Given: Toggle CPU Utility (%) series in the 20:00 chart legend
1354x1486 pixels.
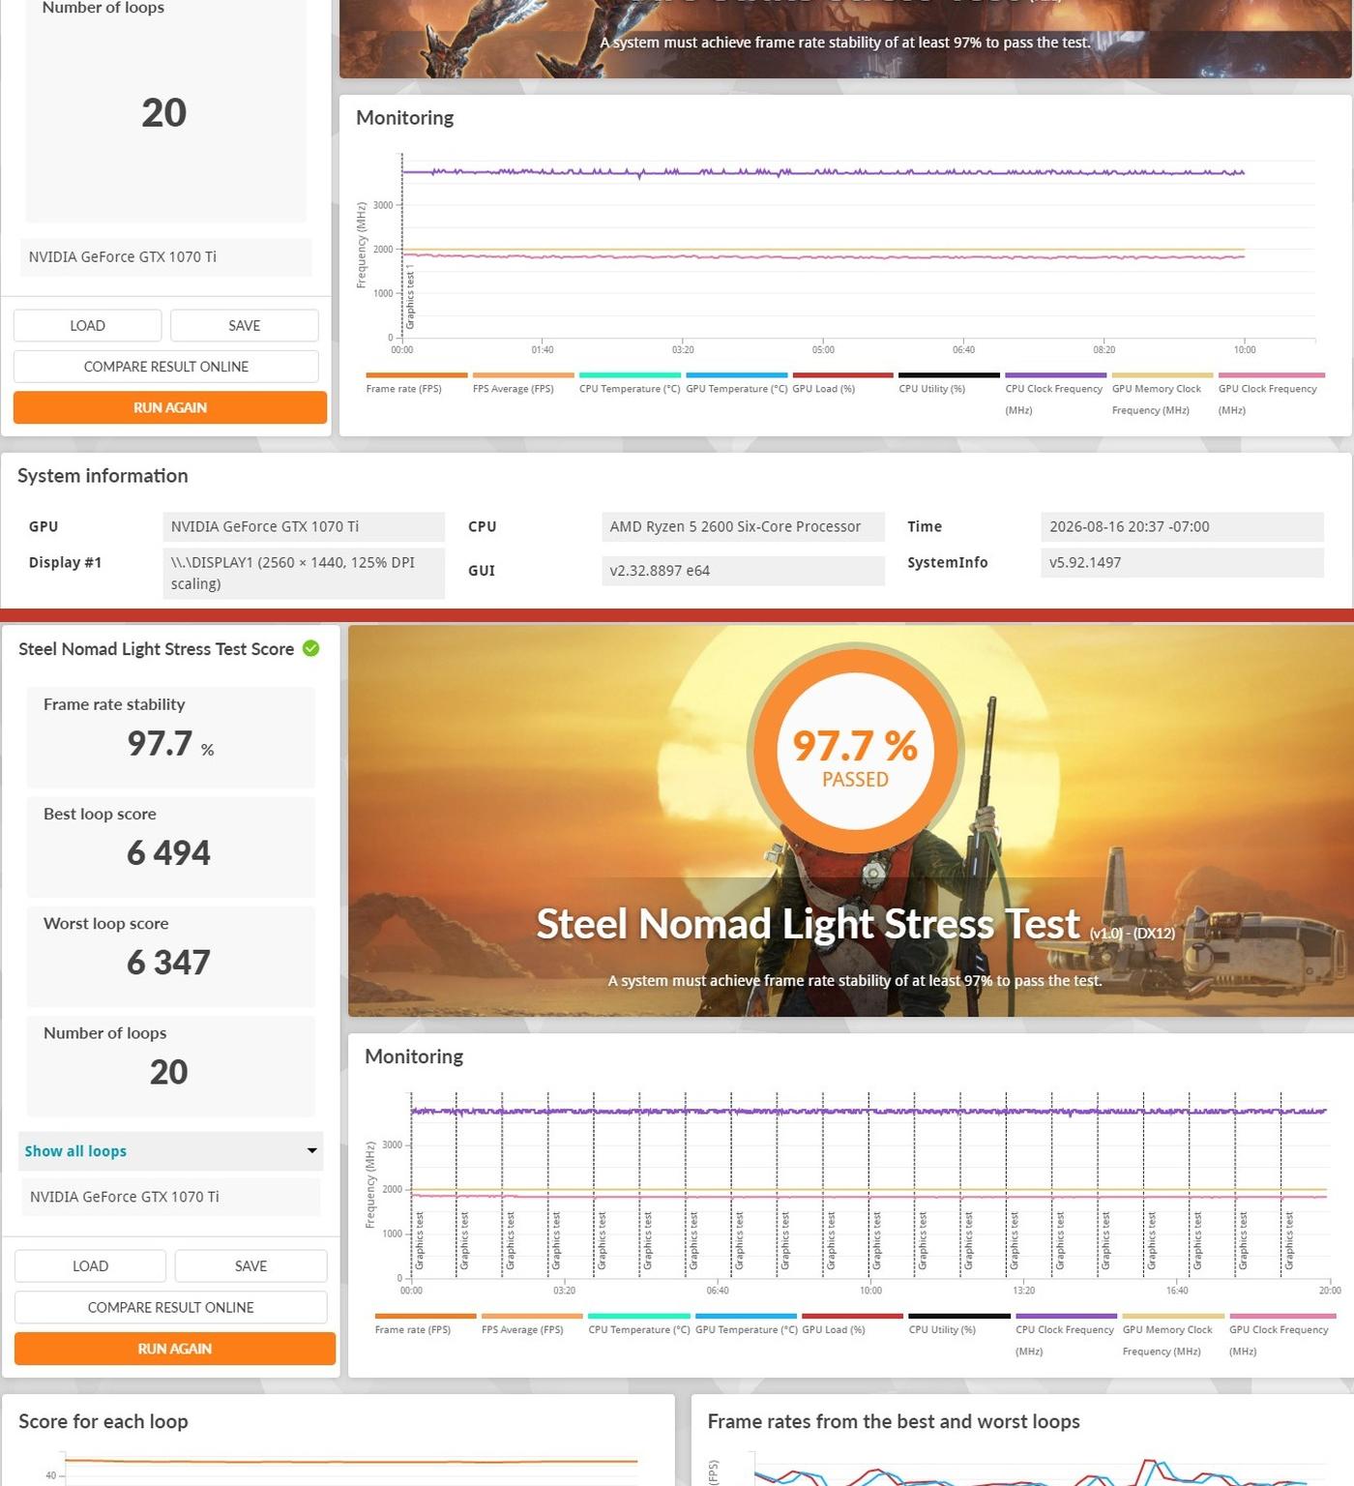Looking at the screenshot, I should (959, 1323).
